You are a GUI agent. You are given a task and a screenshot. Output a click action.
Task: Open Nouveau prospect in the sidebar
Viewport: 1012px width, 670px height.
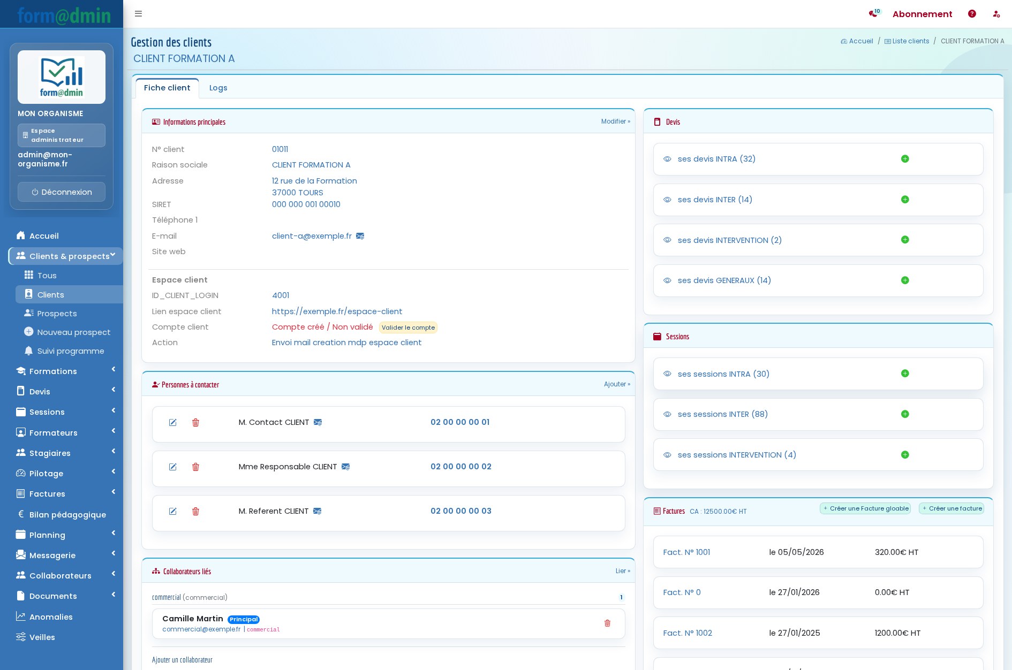tap(70, 332)
